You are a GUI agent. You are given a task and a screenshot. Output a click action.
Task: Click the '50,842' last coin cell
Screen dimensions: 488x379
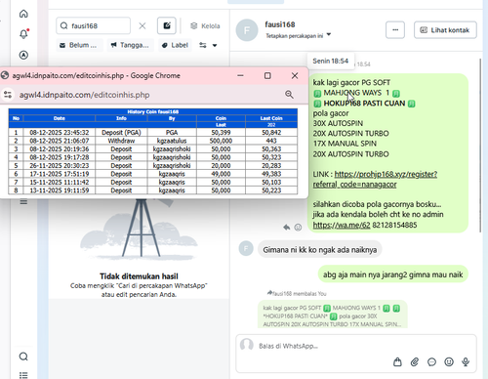pos(271,132)
